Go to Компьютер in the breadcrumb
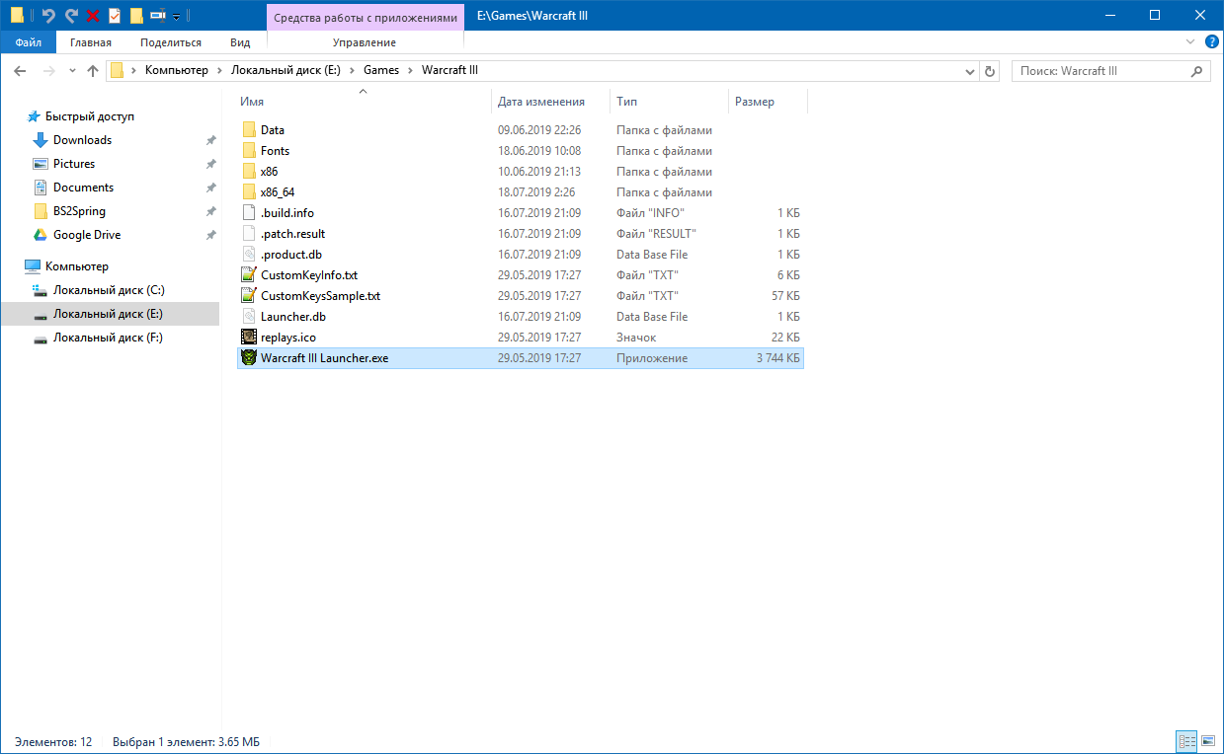The width and height of the screenshot is (1224, 754). 177,71
